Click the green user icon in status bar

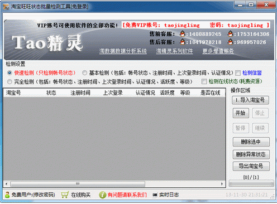pos(7,195)
